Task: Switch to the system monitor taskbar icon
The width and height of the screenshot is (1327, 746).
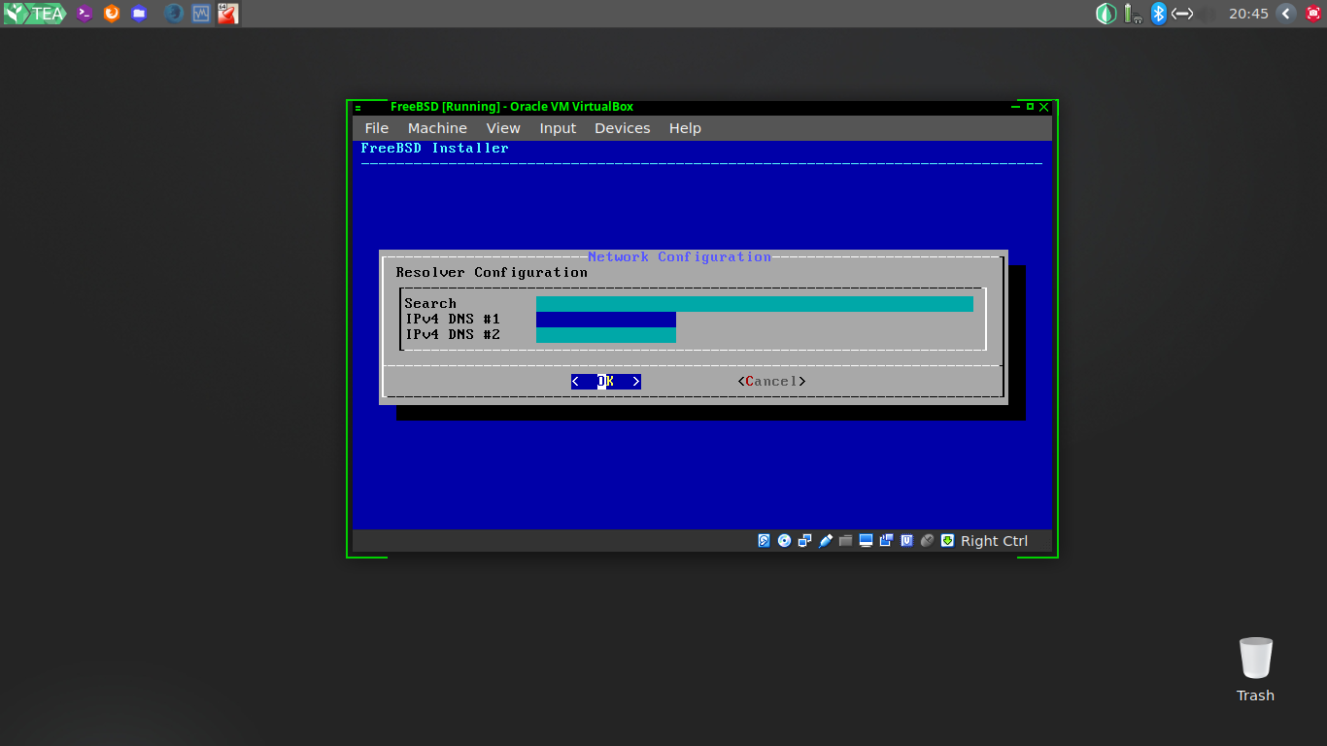Action: (x=201, y=14)
